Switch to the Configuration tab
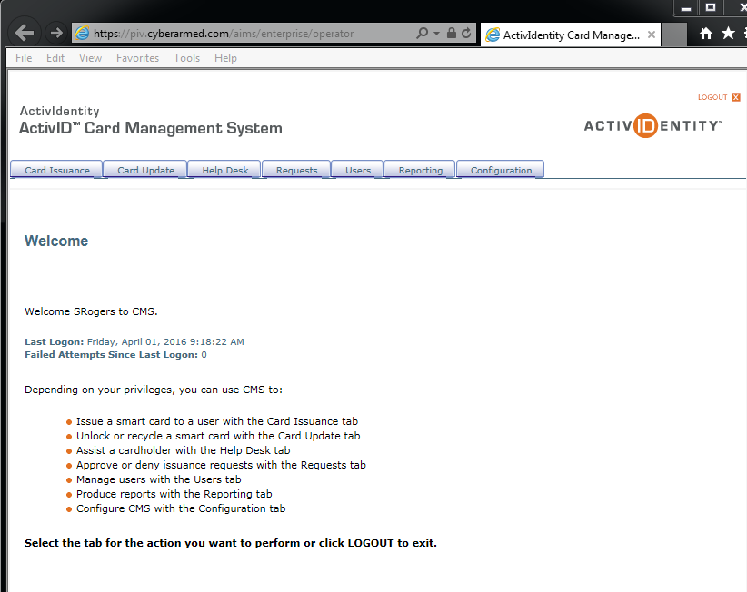 click(501, 170)
